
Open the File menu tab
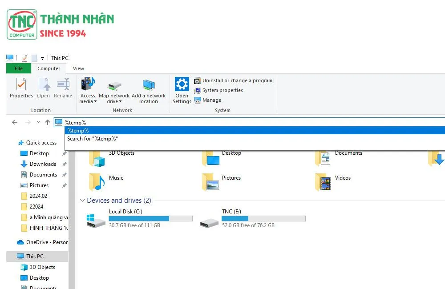[19, 68]
